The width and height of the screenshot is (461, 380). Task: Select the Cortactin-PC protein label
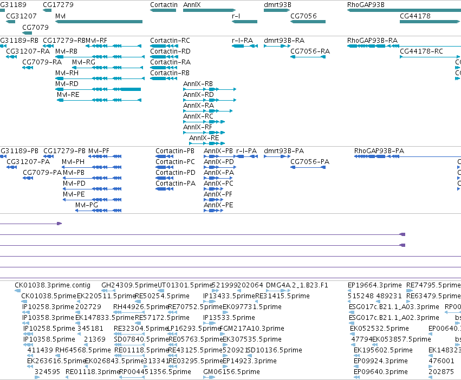[175, 162]
